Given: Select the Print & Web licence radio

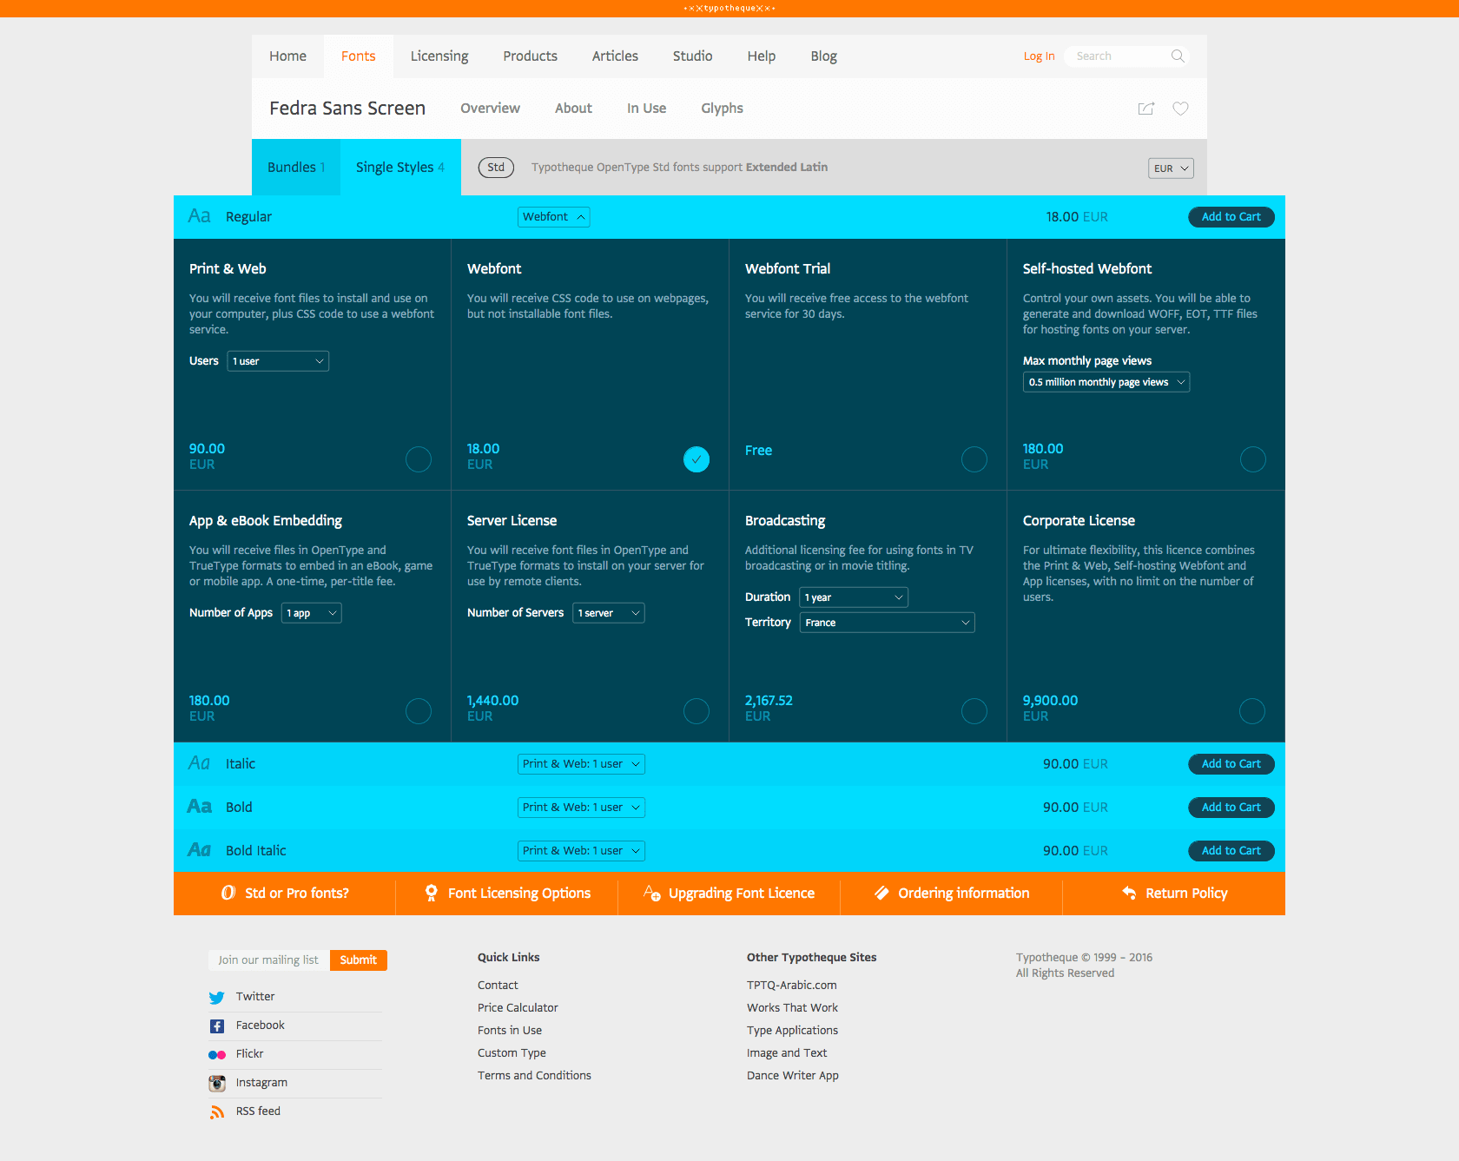Looking at the screenshot, I should [419, 459].
